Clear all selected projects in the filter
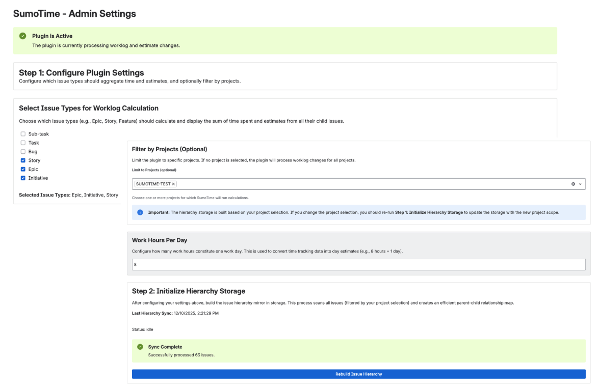599x390 pixels. [x=573, y=184]
